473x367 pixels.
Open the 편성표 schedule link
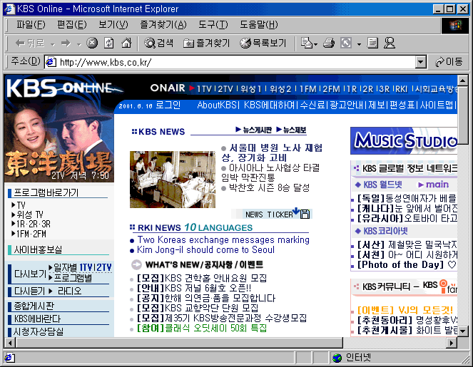point(402,105)
